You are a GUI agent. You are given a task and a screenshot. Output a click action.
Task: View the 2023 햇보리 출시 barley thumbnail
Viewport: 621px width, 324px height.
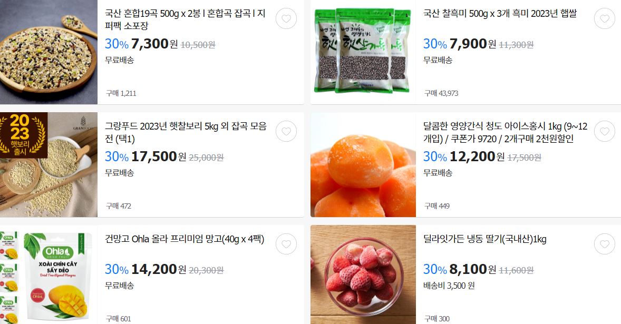tap(48, 164)
